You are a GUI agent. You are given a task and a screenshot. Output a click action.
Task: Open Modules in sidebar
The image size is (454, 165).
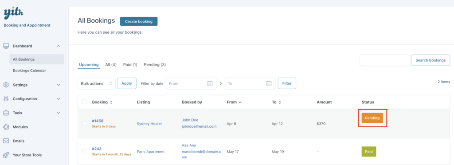(20, 127)
